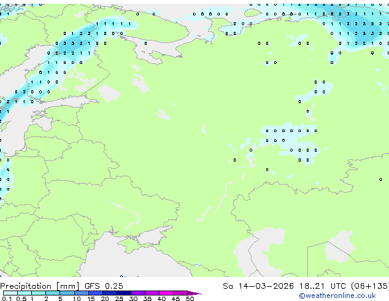Click the legend scale value '15'
This screenshot has height=301, width=389.
[91, 299]
